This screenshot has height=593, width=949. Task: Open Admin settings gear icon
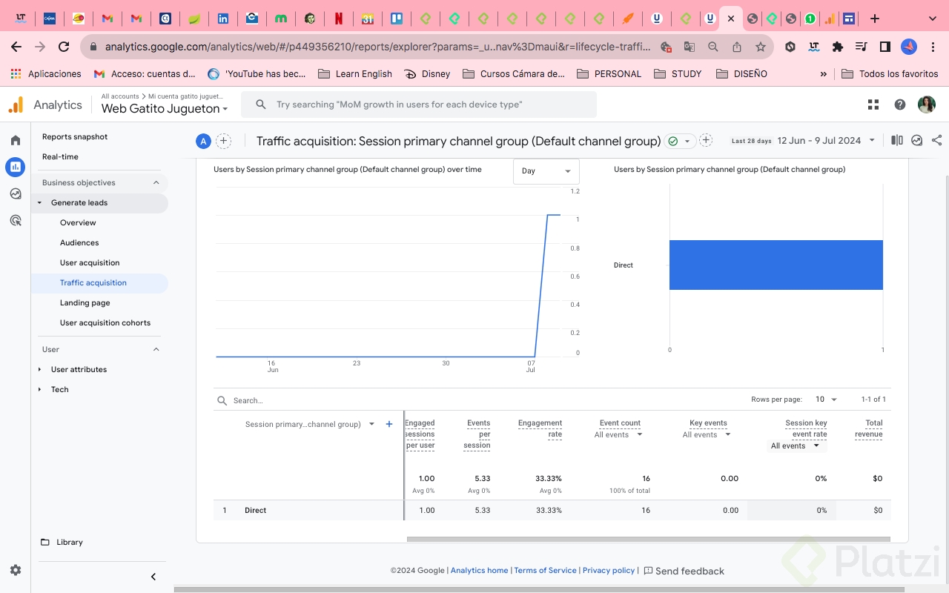click(16, 570)
